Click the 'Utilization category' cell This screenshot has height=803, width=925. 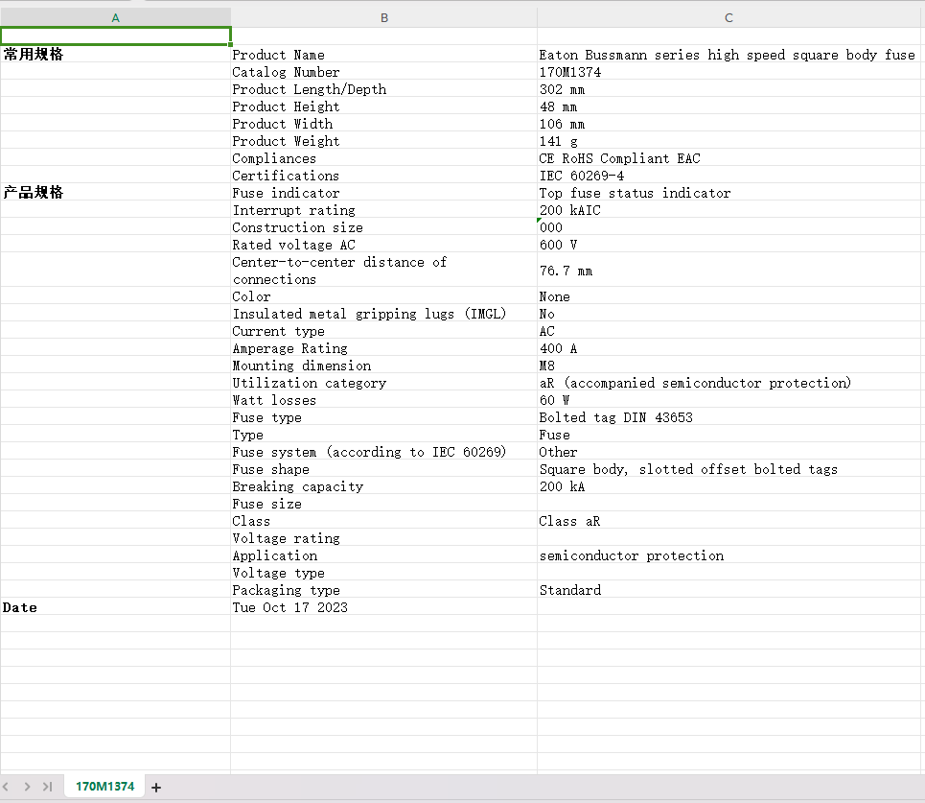(384, 383)
